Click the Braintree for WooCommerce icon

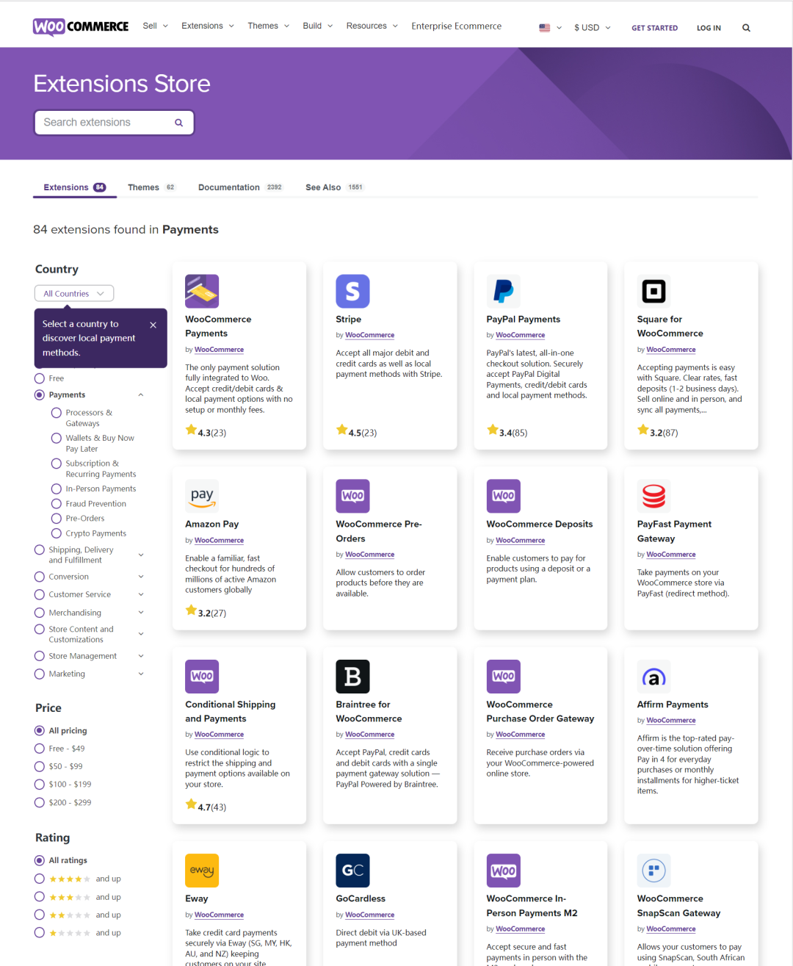pos(352,676)
